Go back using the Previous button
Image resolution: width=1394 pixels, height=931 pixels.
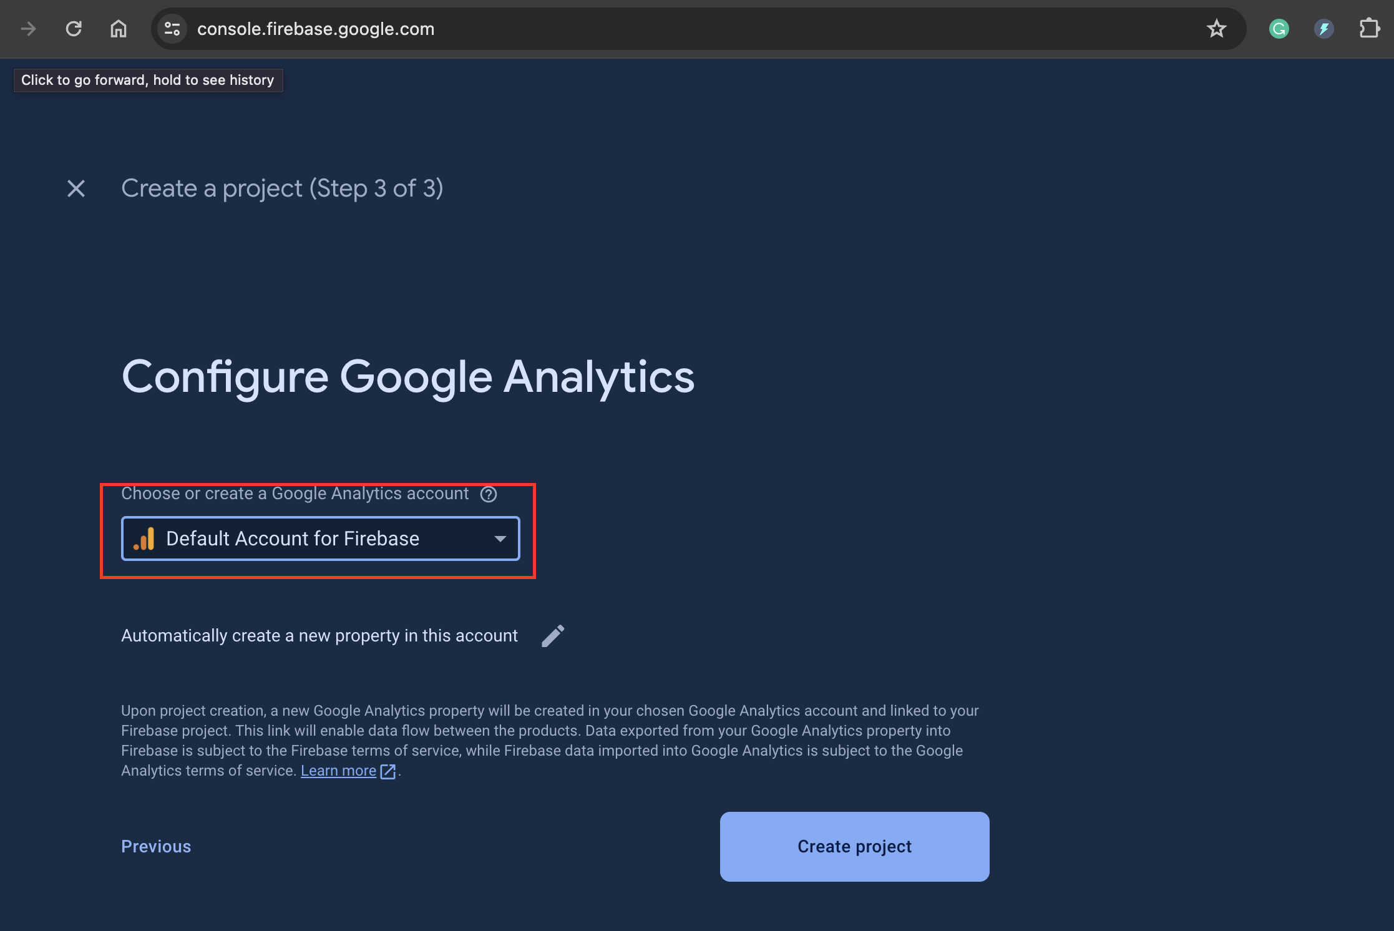(156, 847)
